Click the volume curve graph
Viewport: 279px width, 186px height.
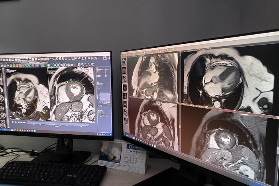[x=104, y=97]
